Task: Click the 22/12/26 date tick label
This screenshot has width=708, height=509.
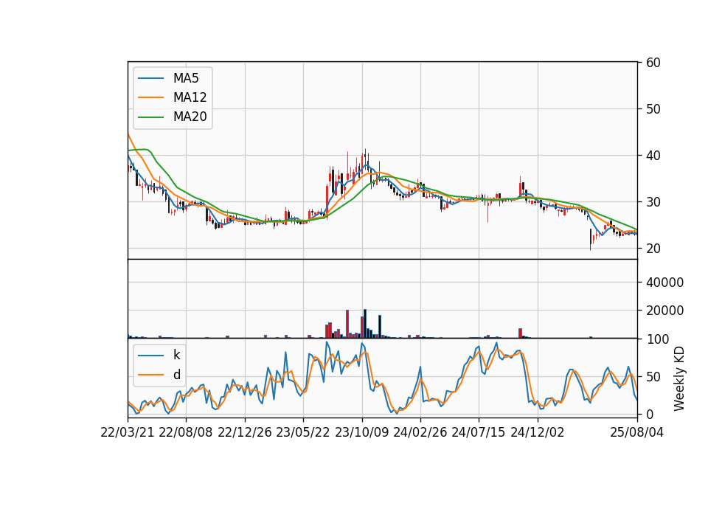Action: pyautogui.click(x=245, y=432)
